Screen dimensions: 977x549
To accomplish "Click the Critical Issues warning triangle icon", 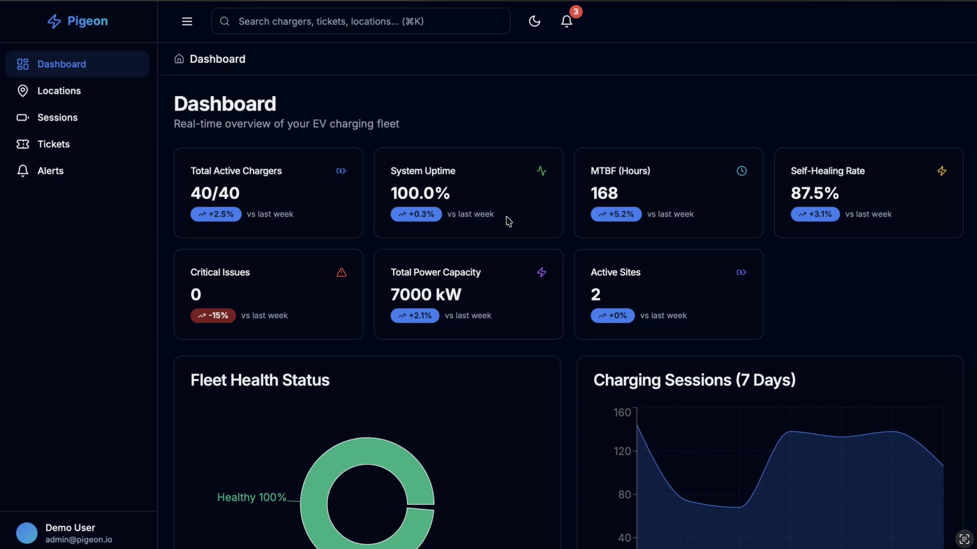I will [x=341, y=272].
